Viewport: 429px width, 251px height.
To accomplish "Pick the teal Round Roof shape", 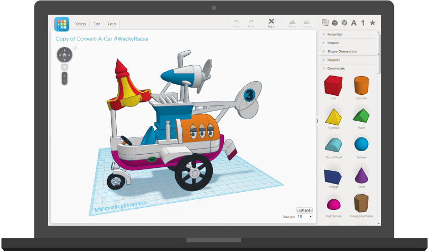I will point(334,146).
